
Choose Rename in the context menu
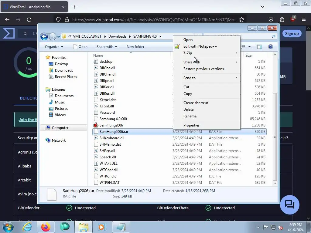(190, 116)
